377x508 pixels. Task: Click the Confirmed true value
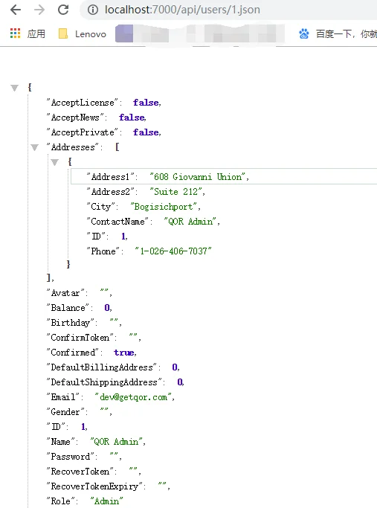pos(125,353)
